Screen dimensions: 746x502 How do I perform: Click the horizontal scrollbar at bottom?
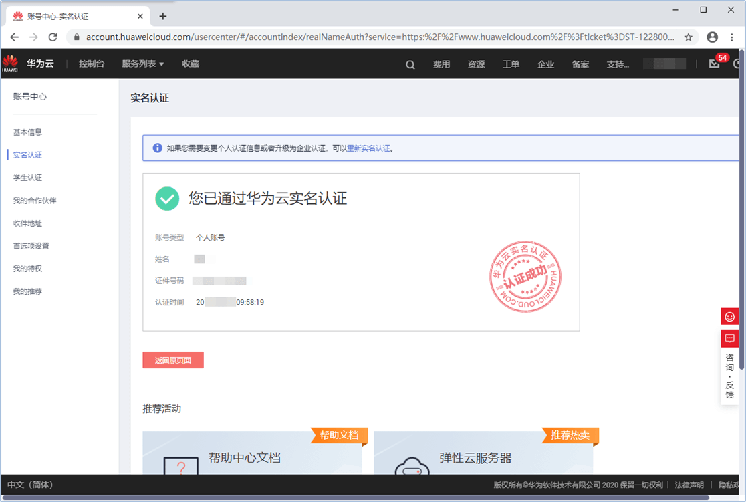356,498
